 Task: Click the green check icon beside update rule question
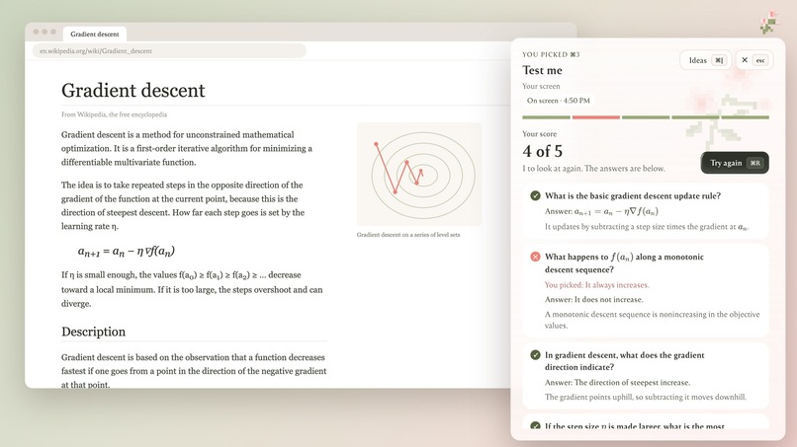click(x=535, y=195)
